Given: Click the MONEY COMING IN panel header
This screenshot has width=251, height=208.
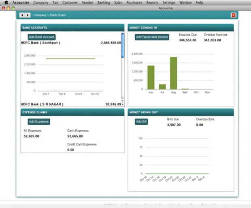Looking at the screenshot, I should pyautogui.click(x=181, y=28).
